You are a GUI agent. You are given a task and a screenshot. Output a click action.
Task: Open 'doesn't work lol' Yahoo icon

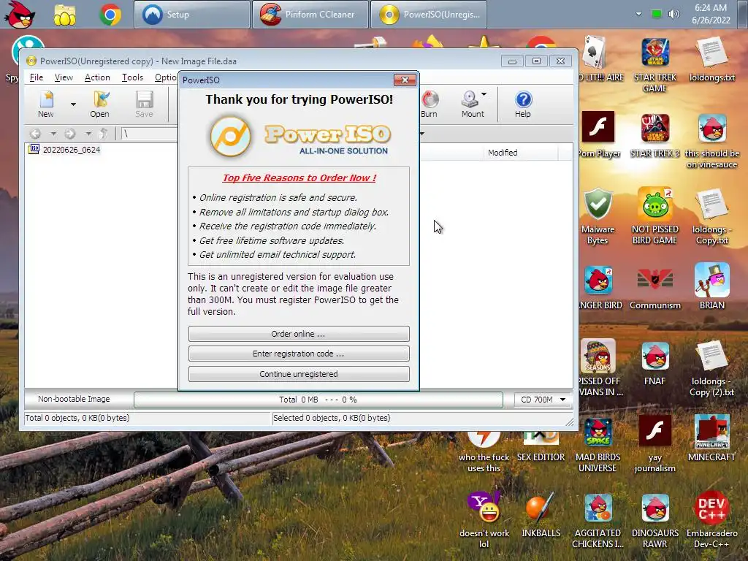[x=484, y=520]
